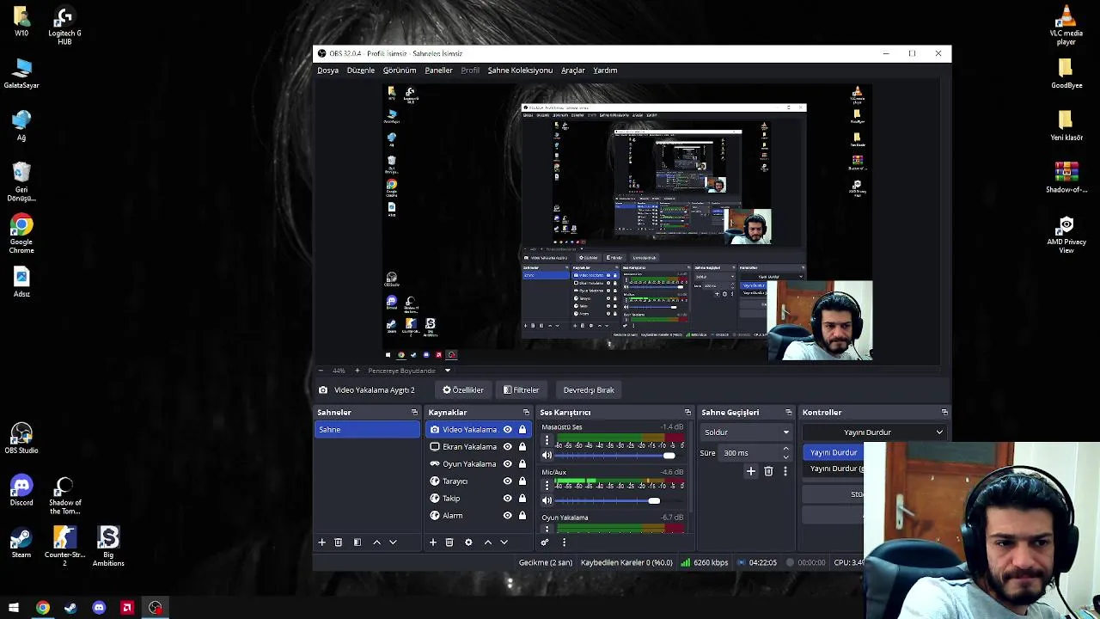1100x619 pixels.
Task: Undock the Kaynaklar panel icon
Action: pyautogui.click(x=526, y=413)
